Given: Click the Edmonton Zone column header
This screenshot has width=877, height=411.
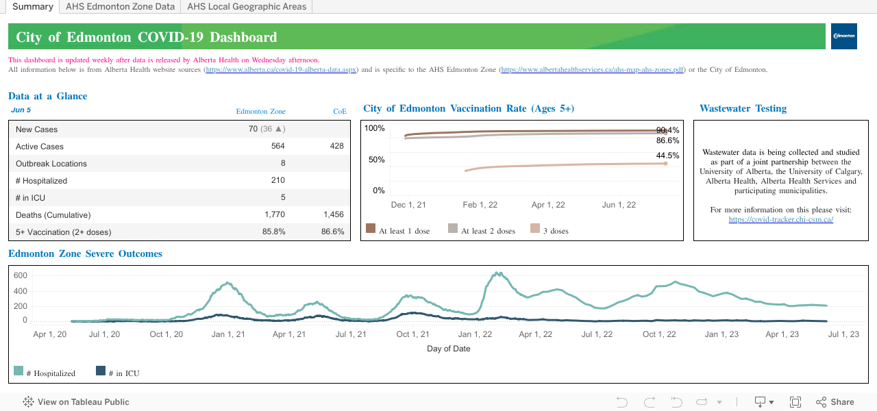Looking at the screenshot, I should pyautogui.click(x=260, y=111).
